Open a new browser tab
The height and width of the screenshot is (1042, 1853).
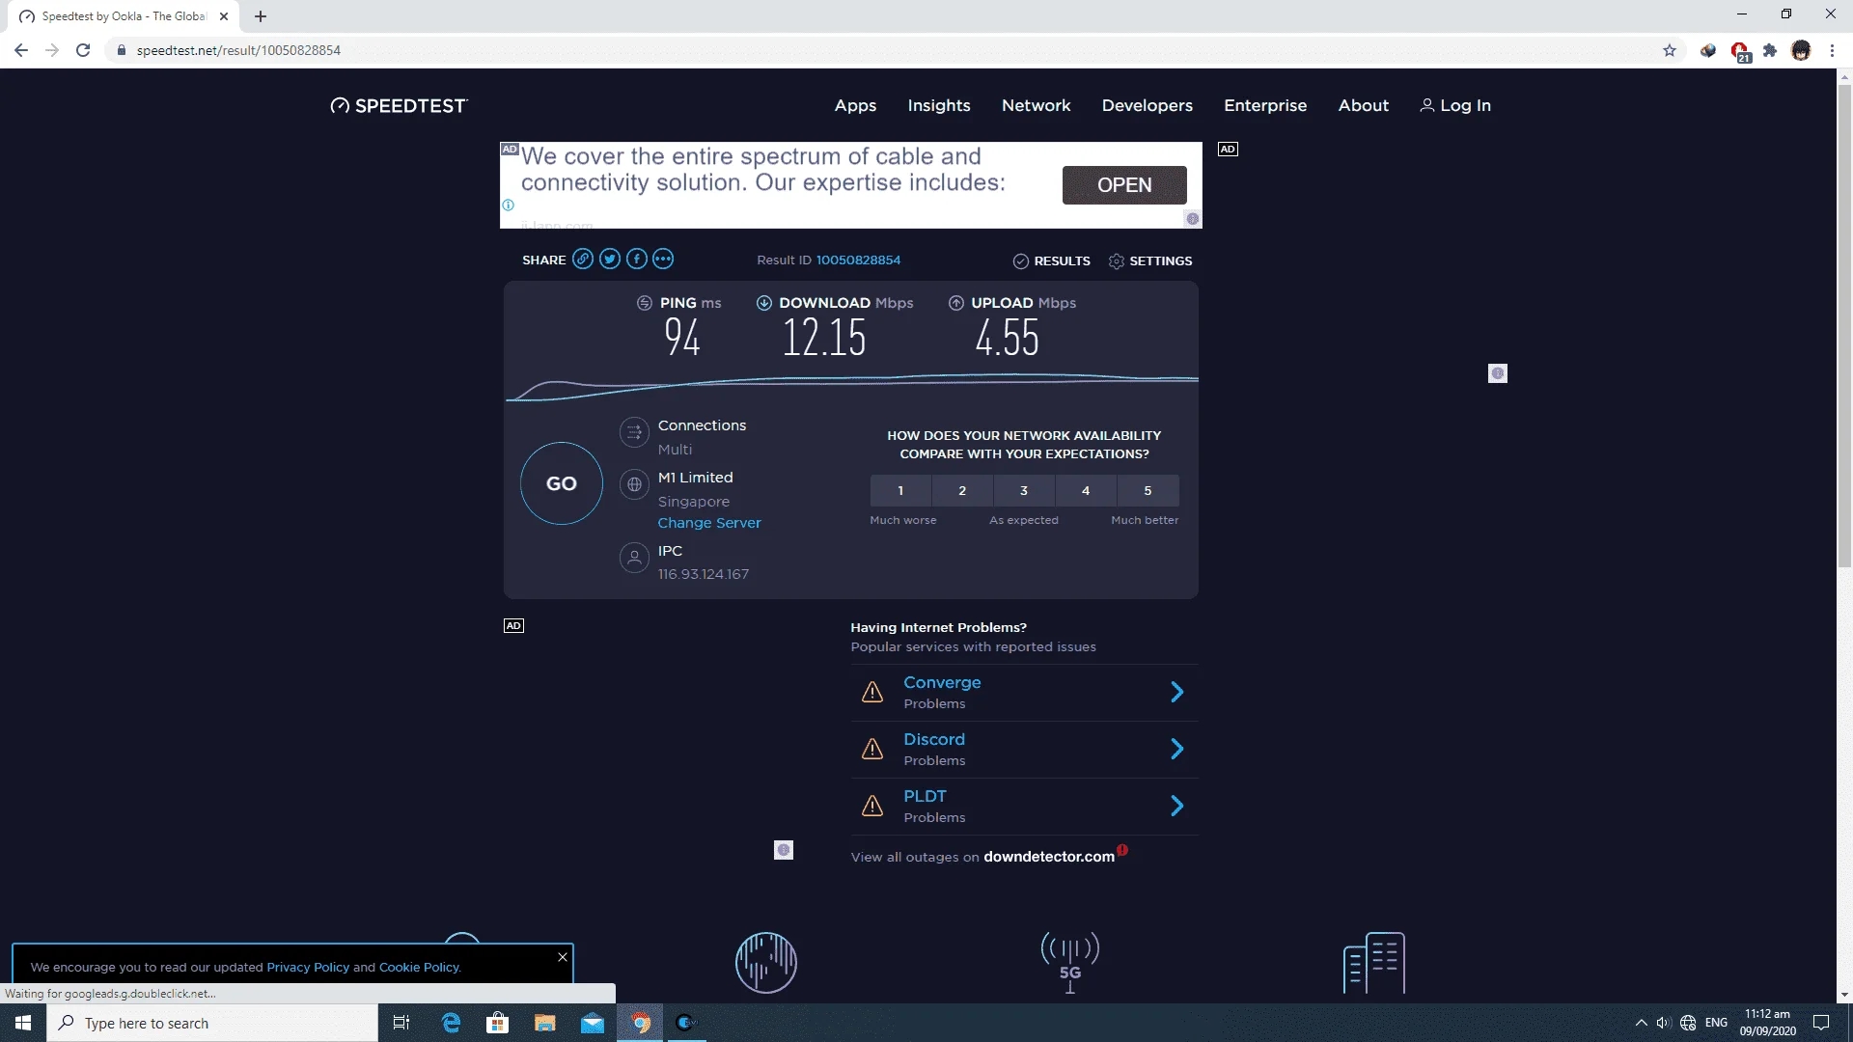point(261,16)
